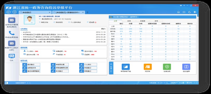Expand announcements with 更多+ link
211x94 pixels.
pos(103,29)
